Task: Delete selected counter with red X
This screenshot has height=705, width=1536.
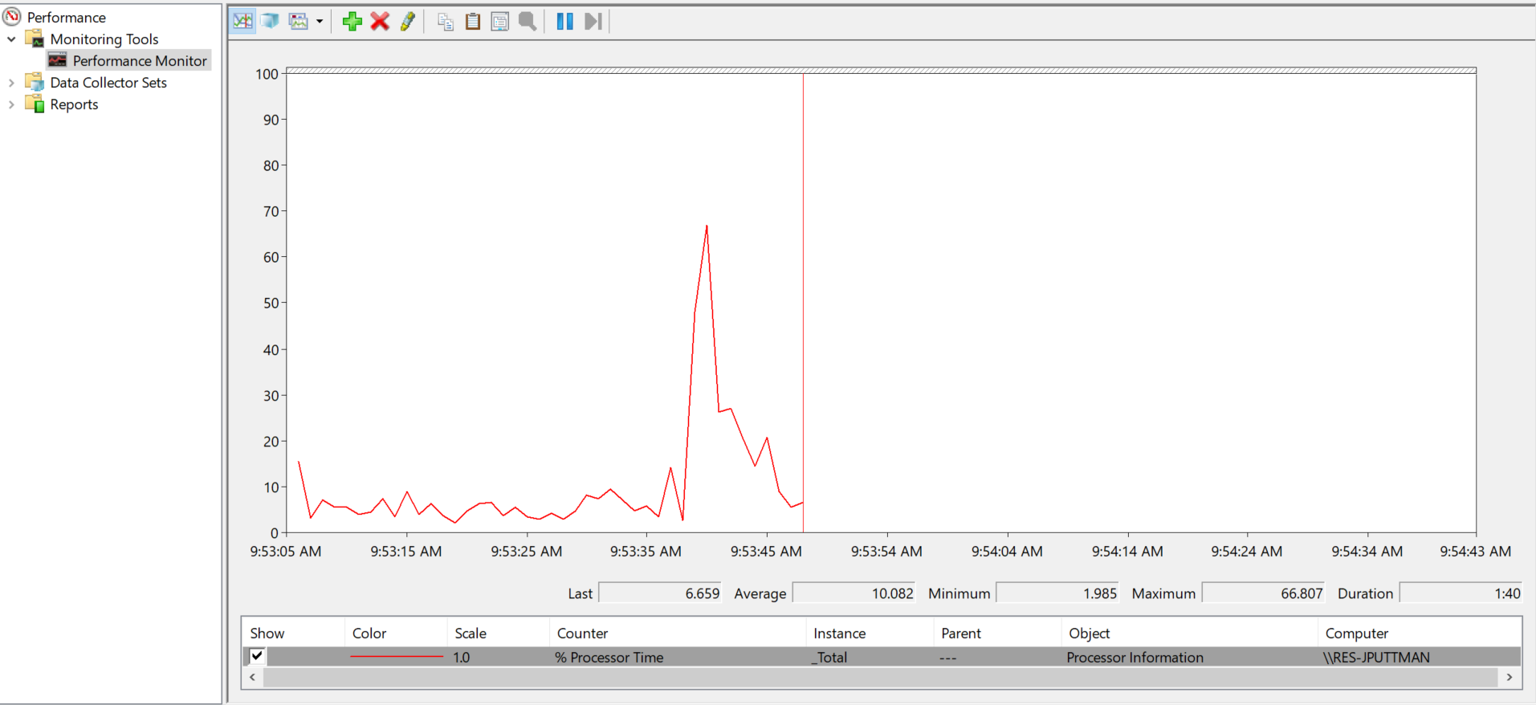Action: click(380, 22)
